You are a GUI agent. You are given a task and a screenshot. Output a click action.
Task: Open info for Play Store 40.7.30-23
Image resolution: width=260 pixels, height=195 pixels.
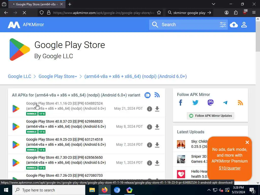149,163
